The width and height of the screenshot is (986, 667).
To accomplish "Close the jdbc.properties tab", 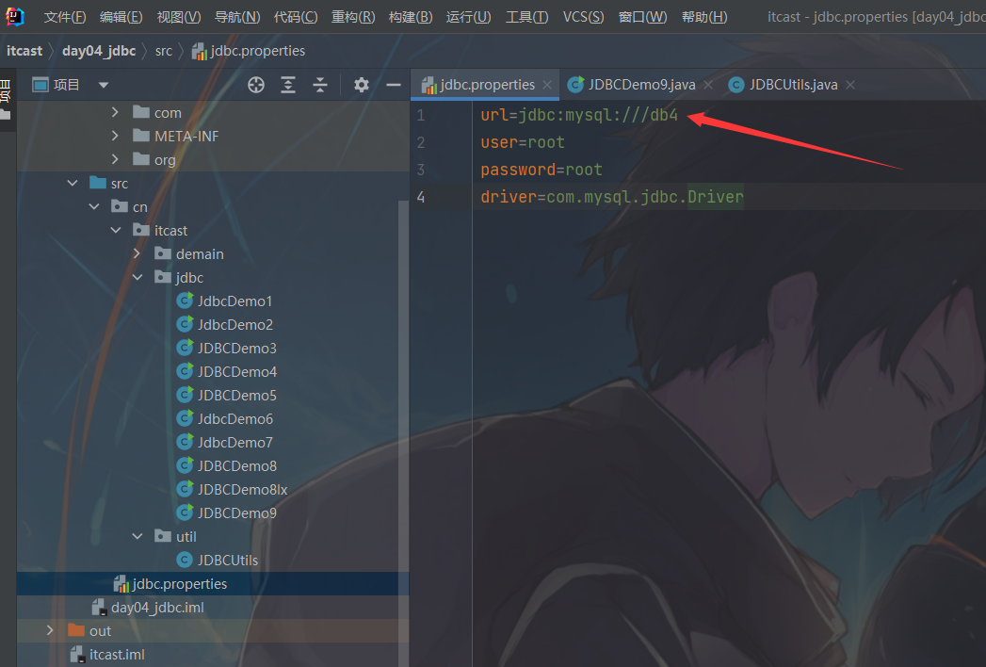I will click(547, 85).
